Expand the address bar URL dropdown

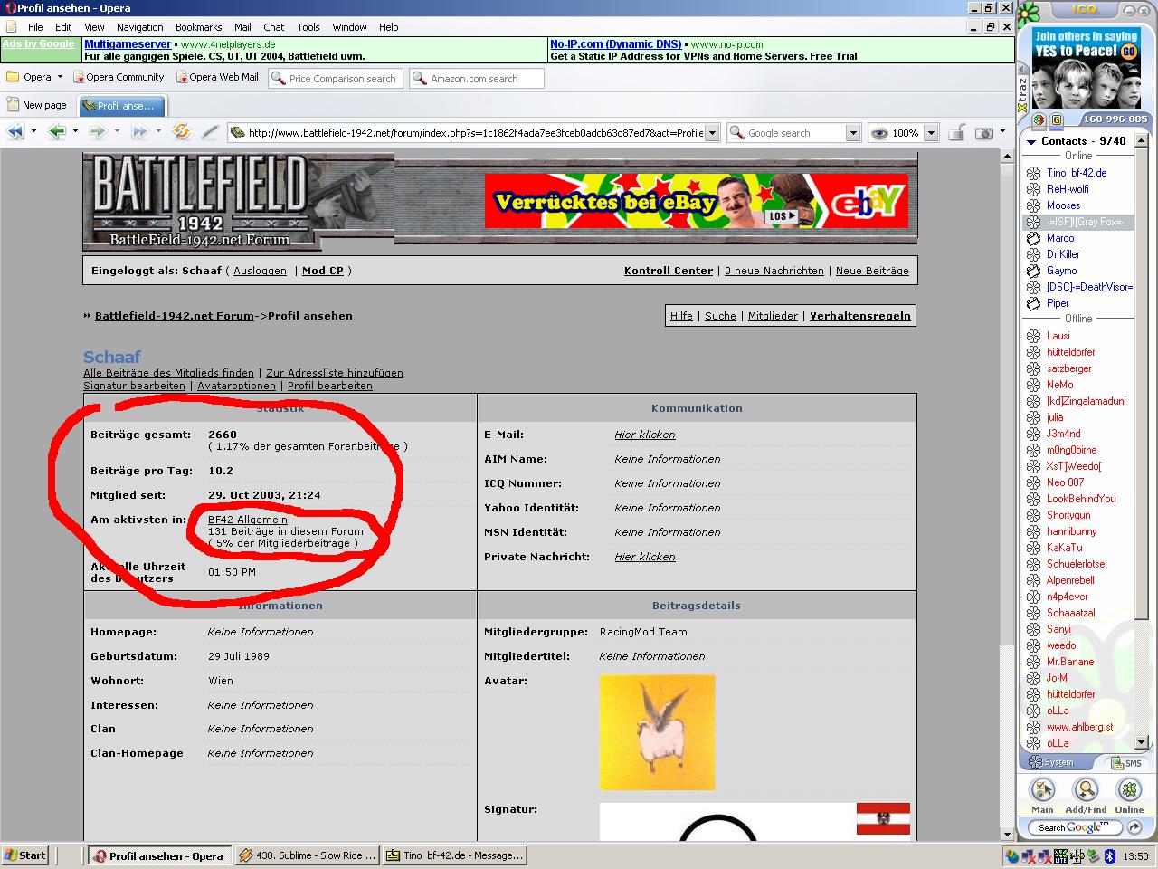pos(712,133)
